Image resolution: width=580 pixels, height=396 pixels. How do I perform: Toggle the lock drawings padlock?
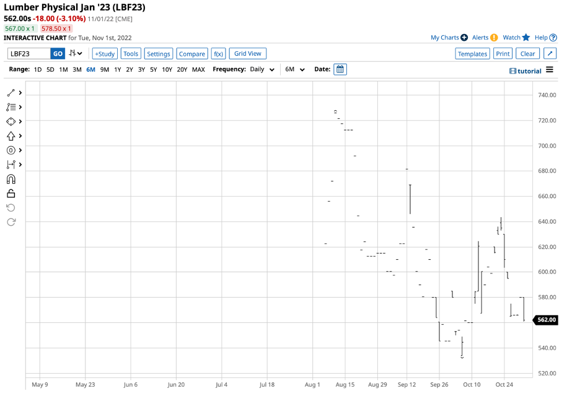(11, 194)
